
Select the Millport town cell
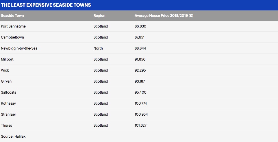(x=7, y=59)
